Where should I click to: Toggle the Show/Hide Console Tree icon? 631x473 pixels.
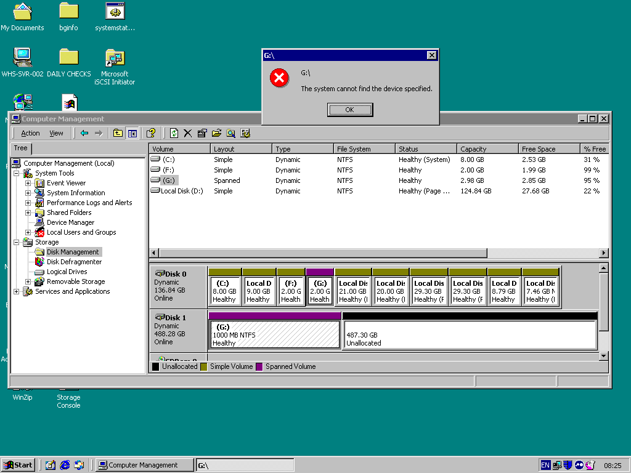[x=132, y=133]
